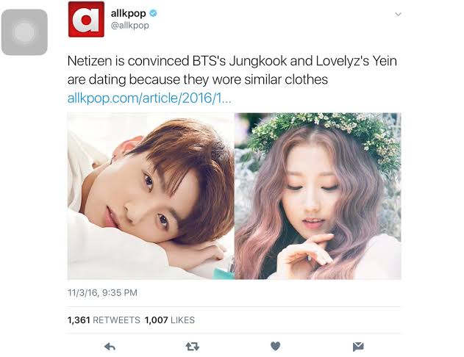The height and width of the screenshot is (357, 464).
Task: Click the blue verified badge next to allkpop
Action: 153,13
